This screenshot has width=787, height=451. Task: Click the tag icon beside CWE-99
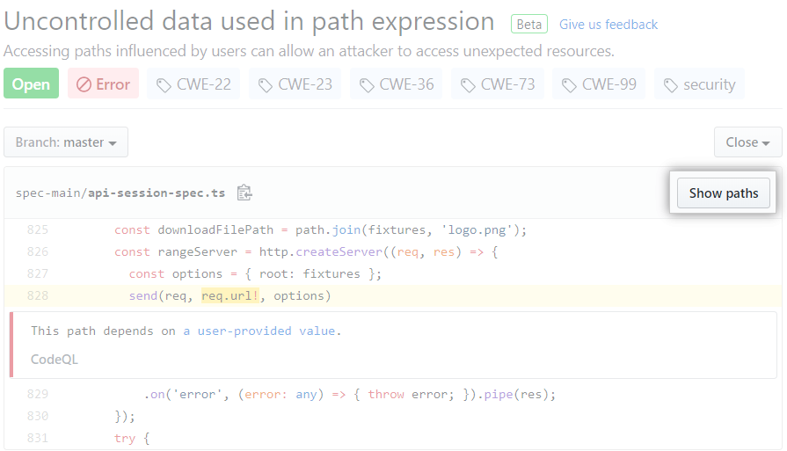569,84
